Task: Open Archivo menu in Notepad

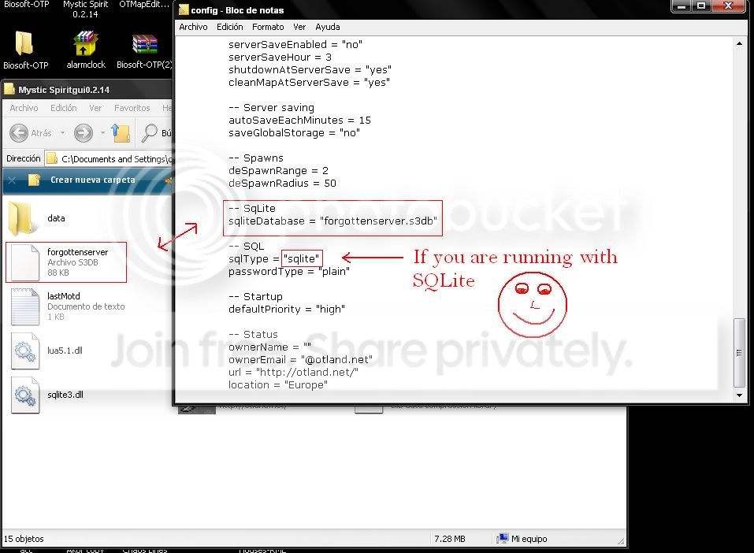Action: pos(193,27)
